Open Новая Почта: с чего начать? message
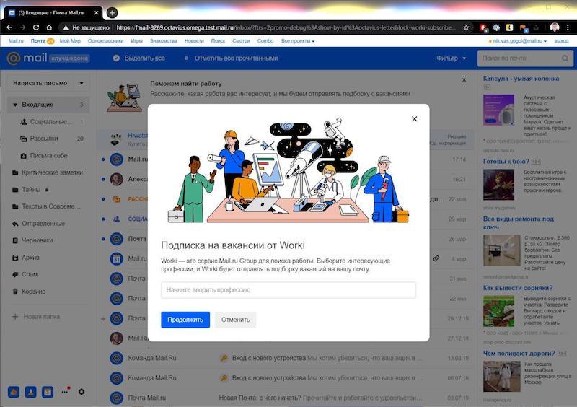This screenshot has height=407, width=577. click(285, 398)
